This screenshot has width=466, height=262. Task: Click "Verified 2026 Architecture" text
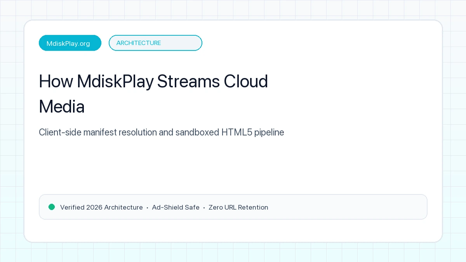point(101,207)
